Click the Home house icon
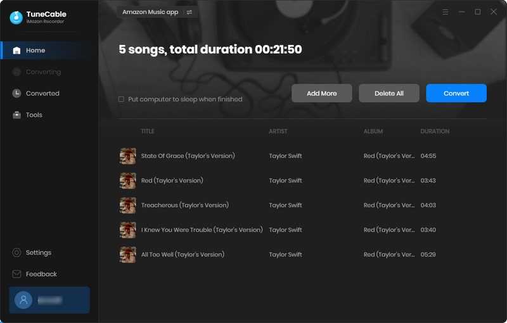The width and height of the screenshot is (507, 323). coord(16,51)
